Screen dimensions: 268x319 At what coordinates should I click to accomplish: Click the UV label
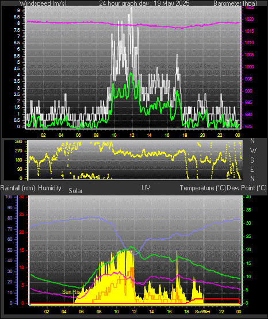pyautogui.click(x=146, y=188)
